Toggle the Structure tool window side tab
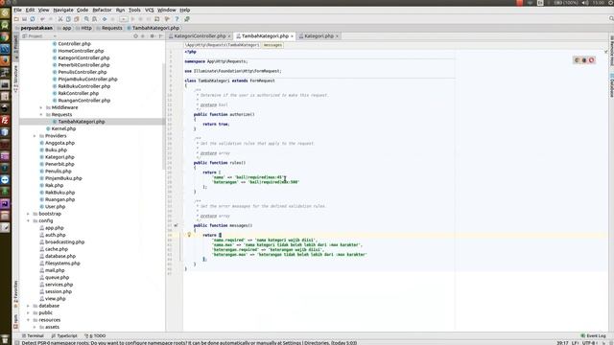This screenshot has width=614, height=345. click(15, 78)
